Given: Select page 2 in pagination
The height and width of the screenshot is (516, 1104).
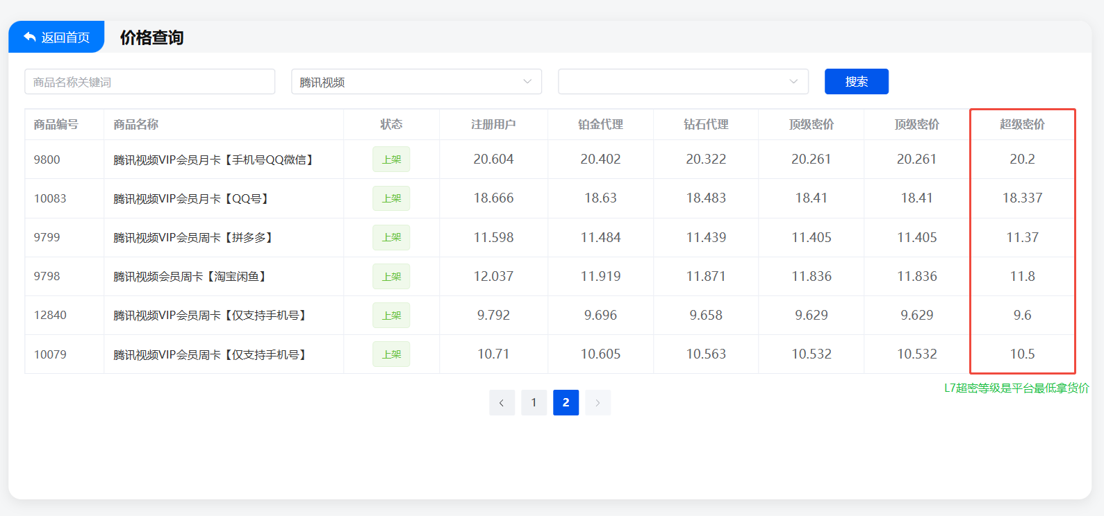Looking at the screenshot, I should point(566,403).
